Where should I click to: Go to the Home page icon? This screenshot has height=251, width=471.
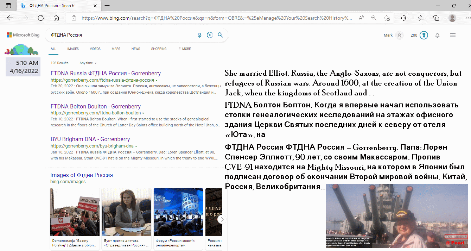(x=56, y=18)
